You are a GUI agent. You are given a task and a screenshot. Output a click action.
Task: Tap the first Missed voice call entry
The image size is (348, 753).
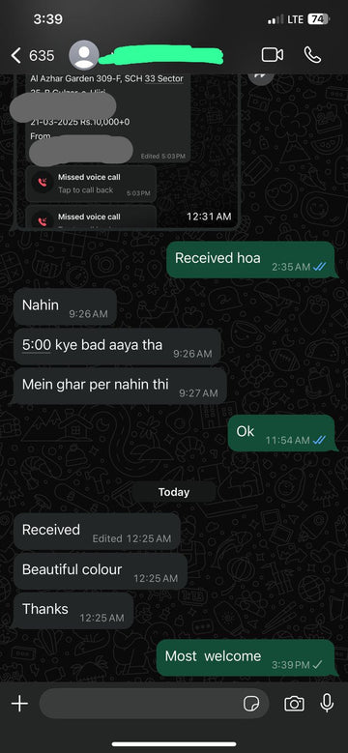click(x=90, y=184)
